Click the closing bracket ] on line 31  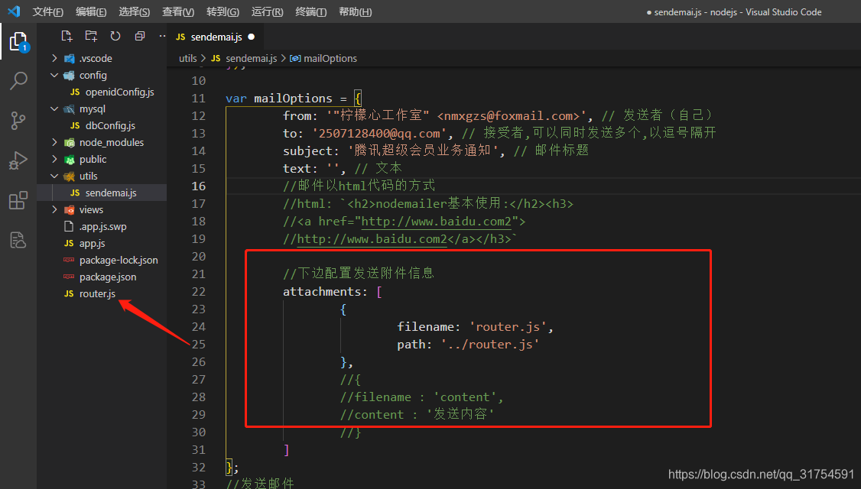(286, 450)
